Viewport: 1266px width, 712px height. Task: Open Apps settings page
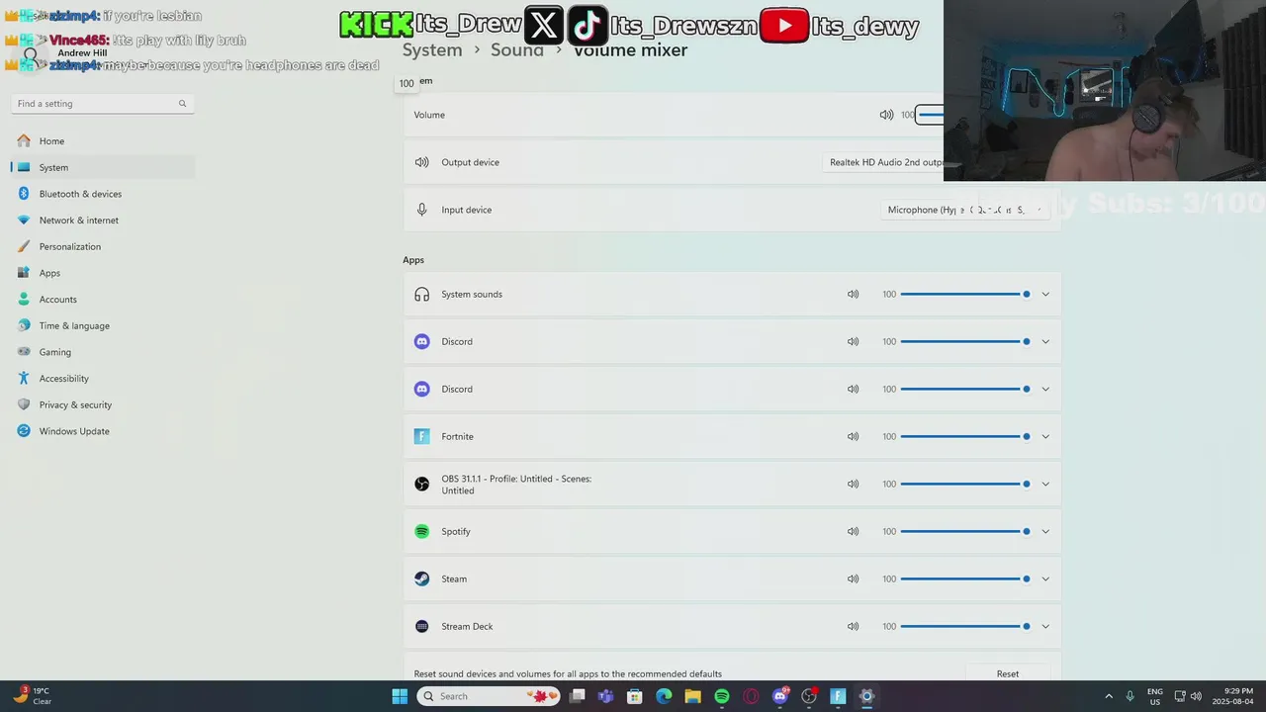click(x=103, y=273)
